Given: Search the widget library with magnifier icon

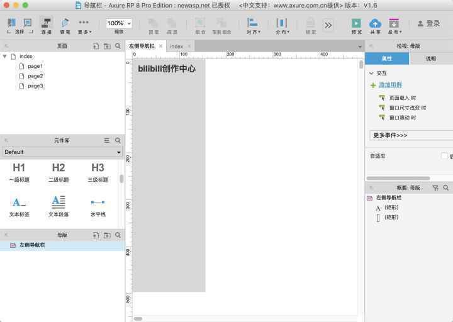Looking at the screenshot, I should pyautogui.click(x=118, y=140).
